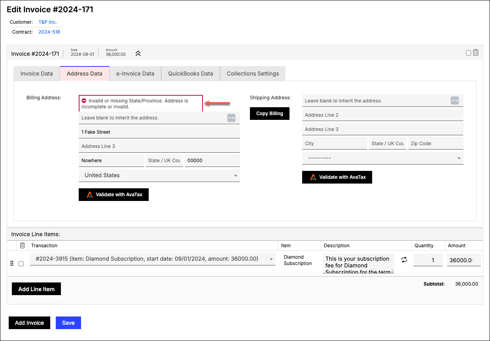Click the shipping City field

(335, 143)
